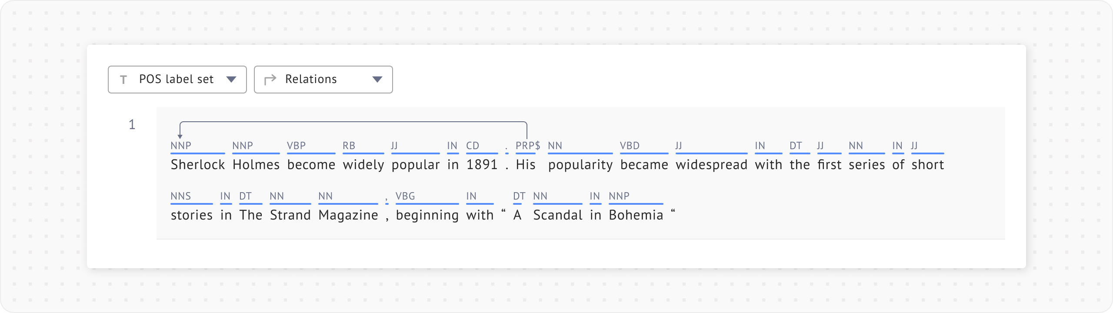Expand the Relations dropdown
1113x313 pixels.
pyautogui.click(x=323, y=80)
